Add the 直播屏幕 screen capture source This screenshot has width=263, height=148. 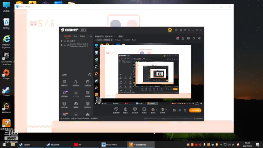[x=116, y=111]
